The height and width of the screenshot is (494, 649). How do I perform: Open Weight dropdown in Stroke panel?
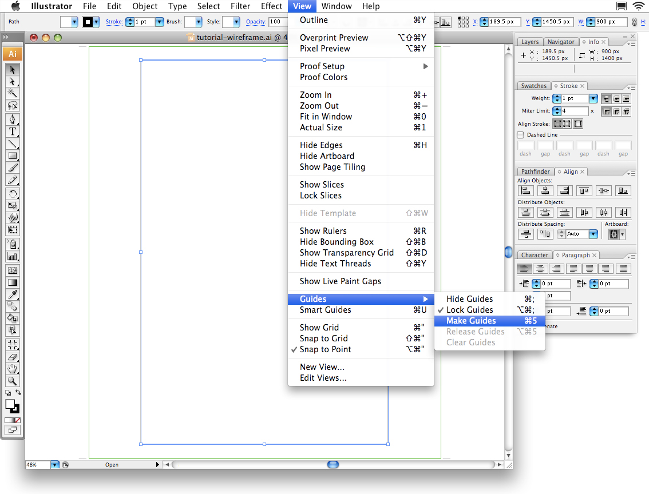(x=593, y=98)
